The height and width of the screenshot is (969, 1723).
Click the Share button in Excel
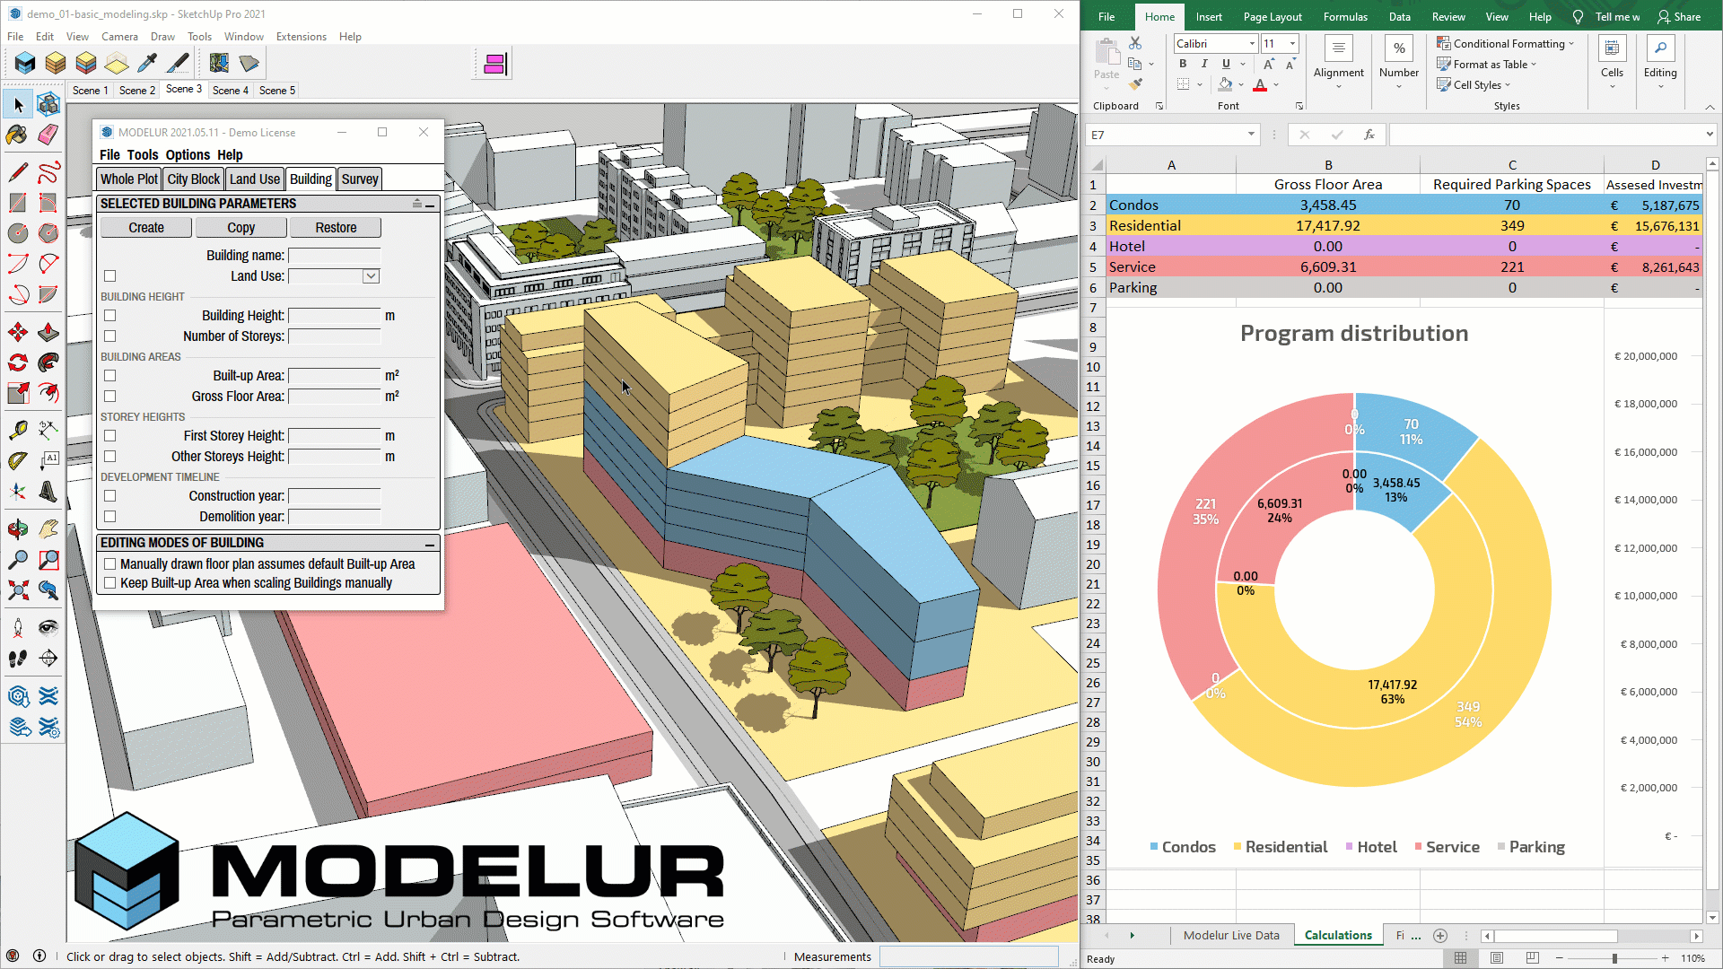1679,16
